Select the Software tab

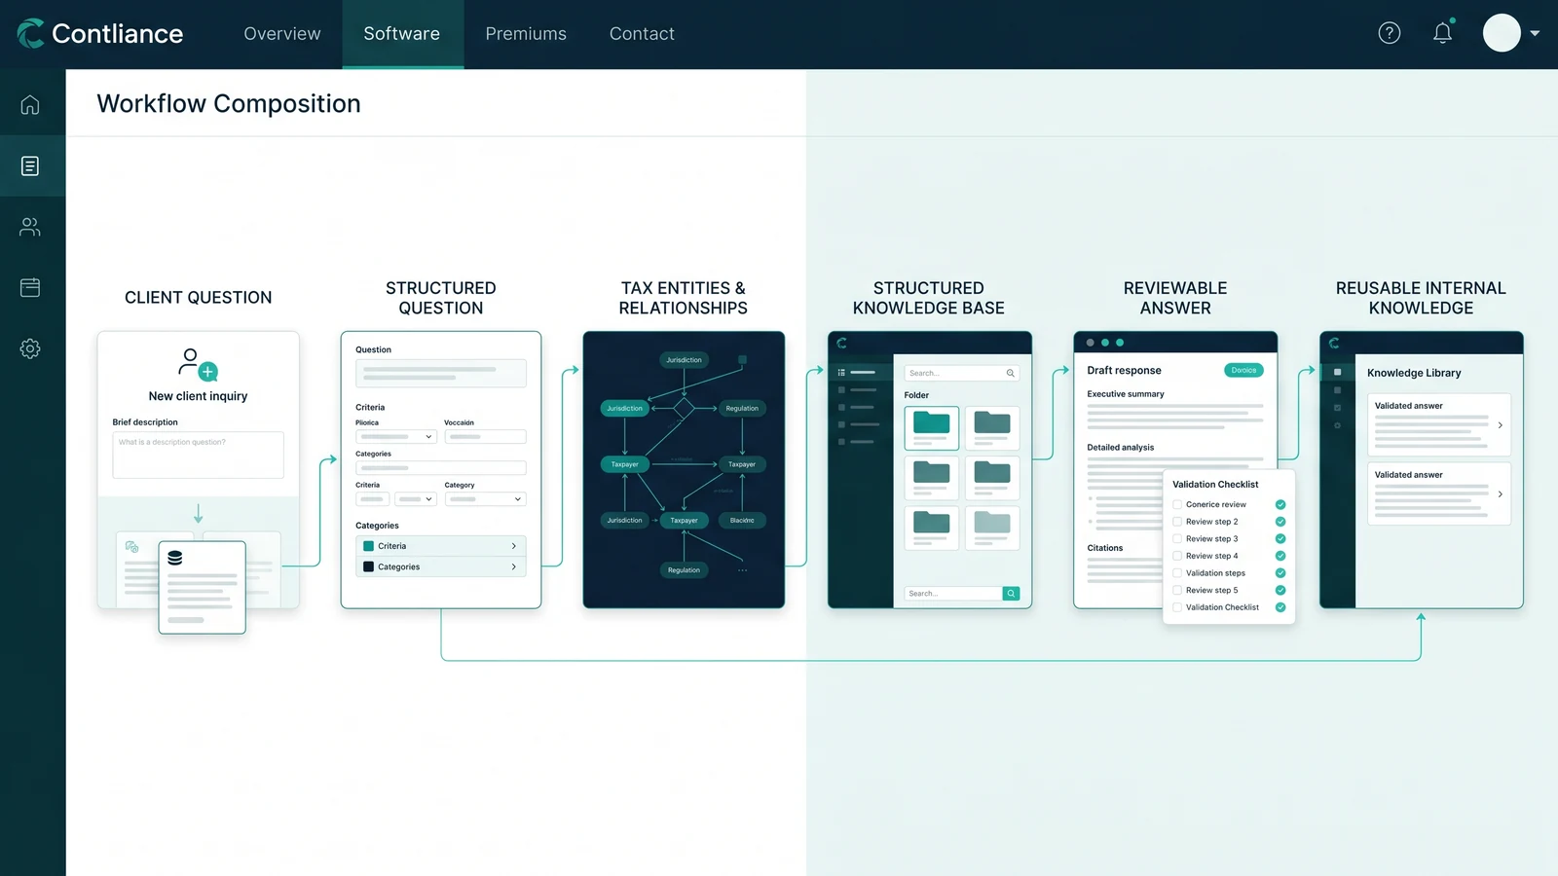tap(402, 34)
